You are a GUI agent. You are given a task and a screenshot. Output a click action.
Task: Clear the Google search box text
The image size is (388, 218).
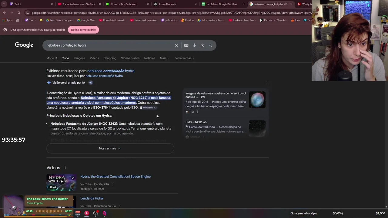click(x=176, y=45)
